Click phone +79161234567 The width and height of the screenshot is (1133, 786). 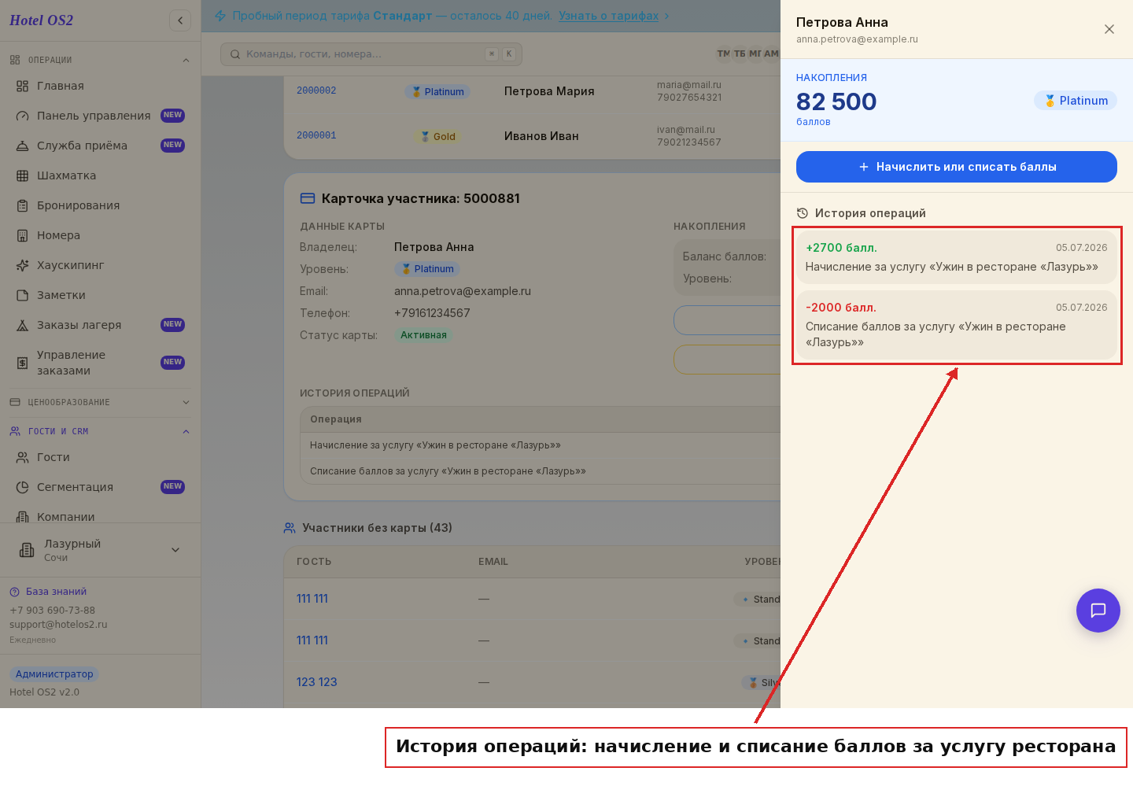[432, 313]
